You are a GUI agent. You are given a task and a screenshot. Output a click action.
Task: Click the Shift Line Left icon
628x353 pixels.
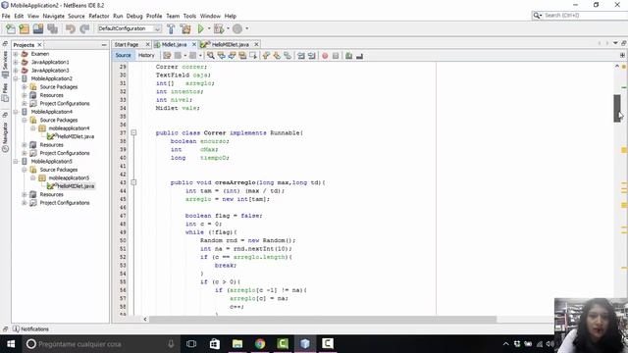301,56
